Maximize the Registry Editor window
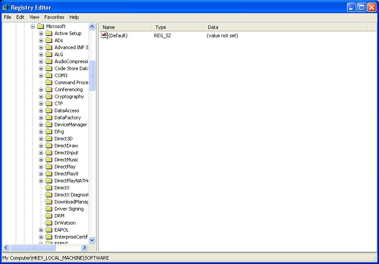The height and width of the screenshot is (264, 379). (361, 7)
